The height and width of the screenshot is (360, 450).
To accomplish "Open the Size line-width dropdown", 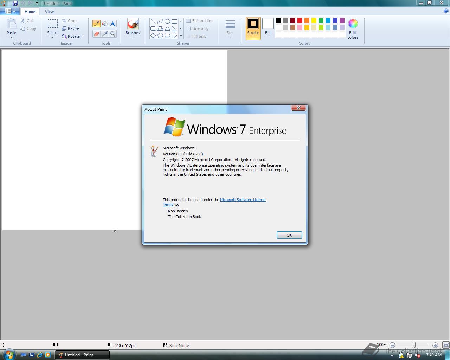I will 230,28.
